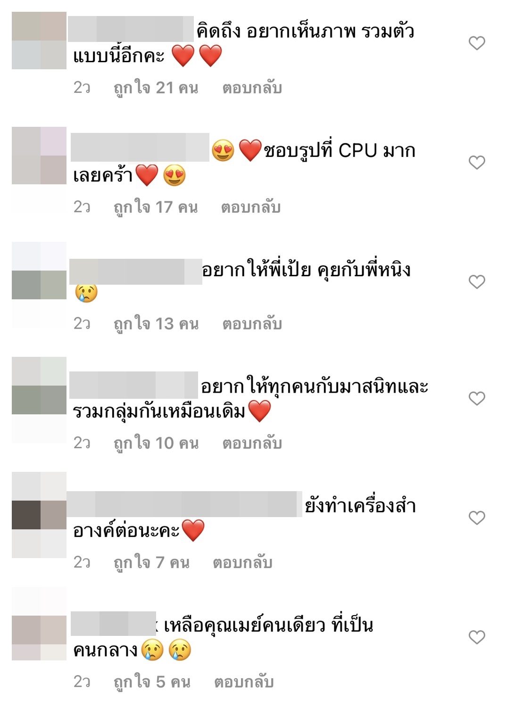Open avatar of the CPU comment author
515x708 pixels.
39,156
